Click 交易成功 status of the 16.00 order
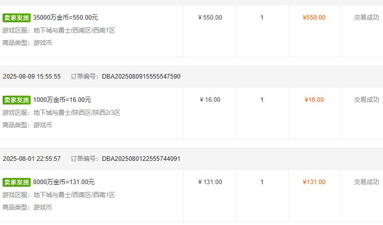 click(x=366, y=100)
